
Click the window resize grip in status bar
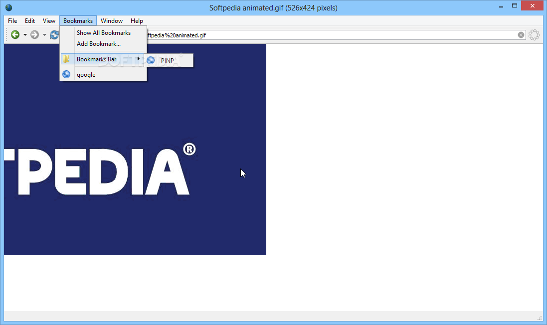[x=540, y=318]
